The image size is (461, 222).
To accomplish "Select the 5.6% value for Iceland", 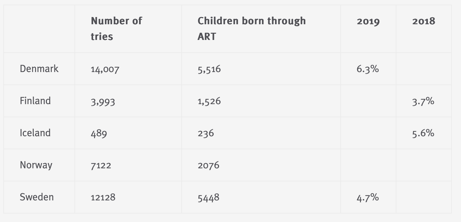I will (423, 133).
